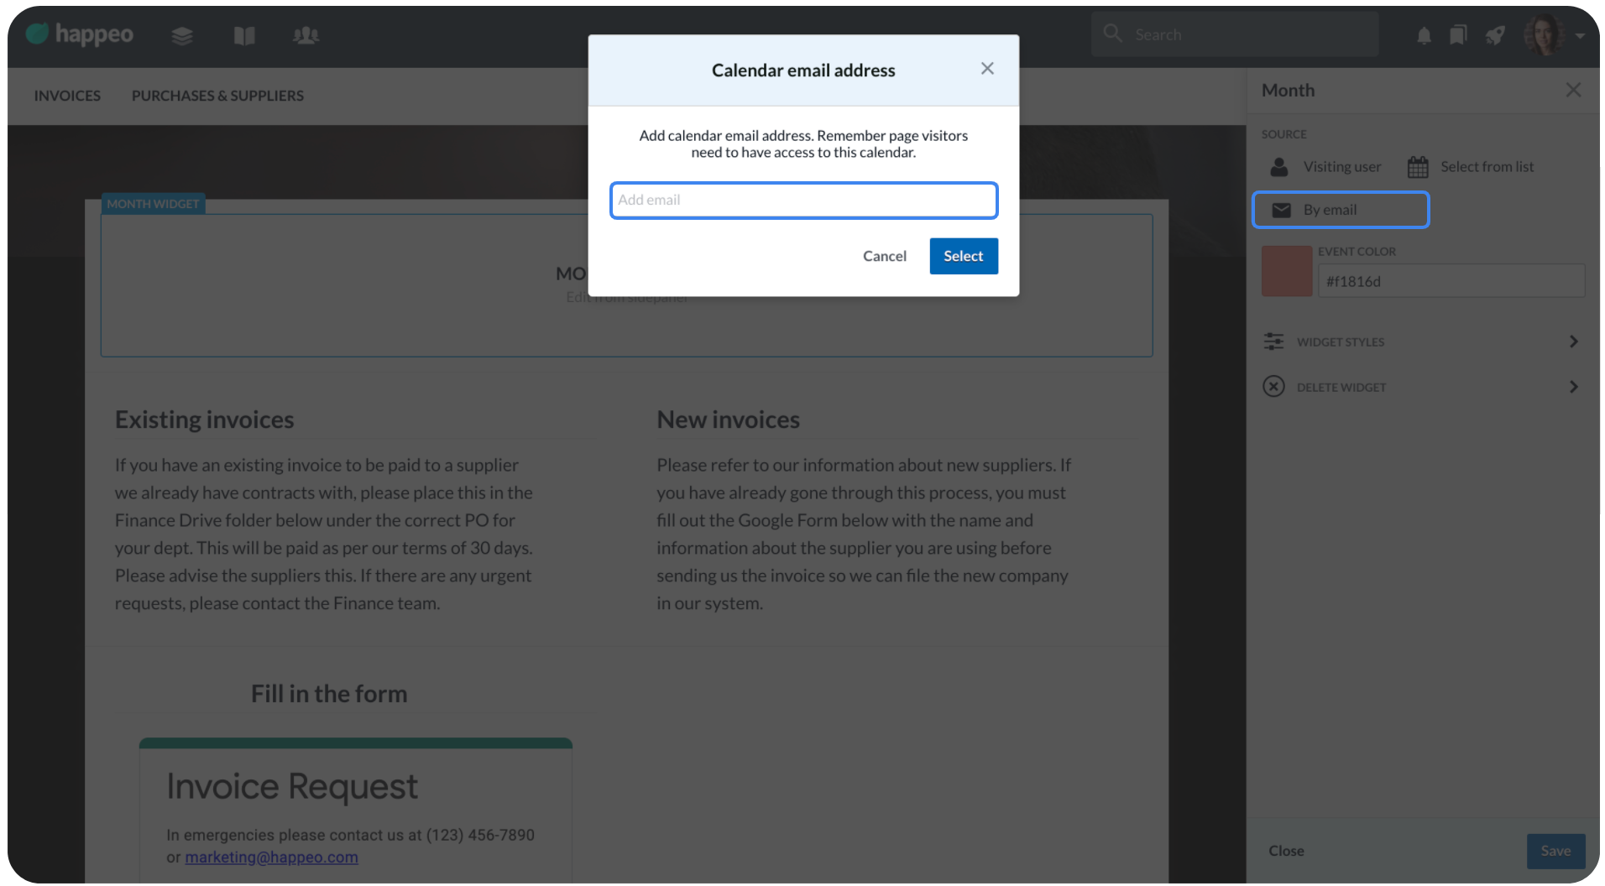This screenshot has width=1605, height=886.
Task: Click the Happeo logo icon
Action: tap(38, 34)
